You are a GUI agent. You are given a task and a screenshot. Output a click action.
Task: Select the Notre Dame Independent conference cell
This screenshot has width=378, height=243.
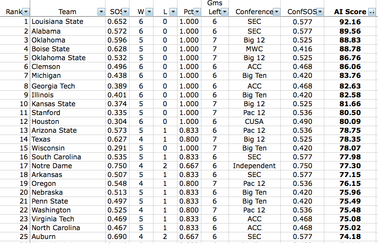point(254,166)
